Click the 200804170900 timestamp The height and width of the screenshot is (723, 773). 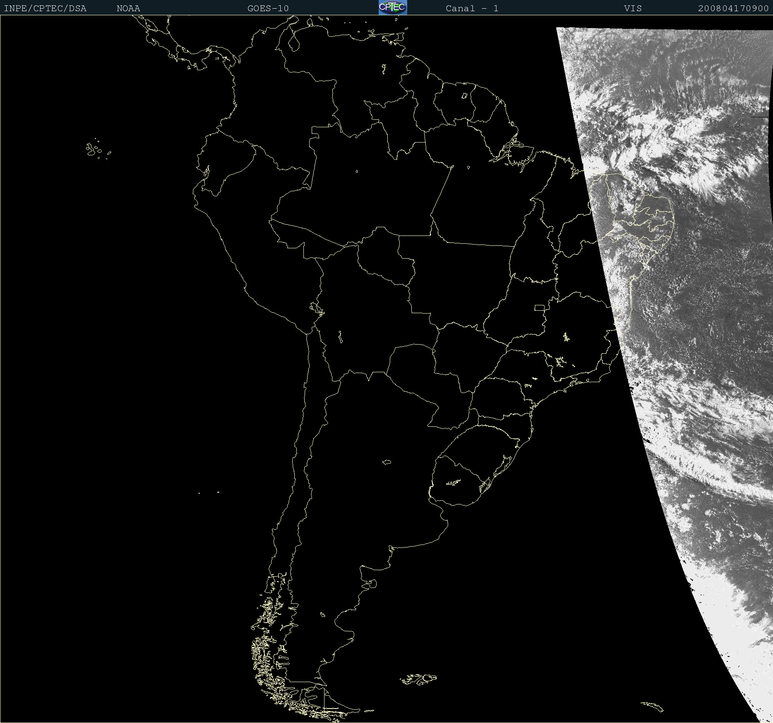pos(733,8)
